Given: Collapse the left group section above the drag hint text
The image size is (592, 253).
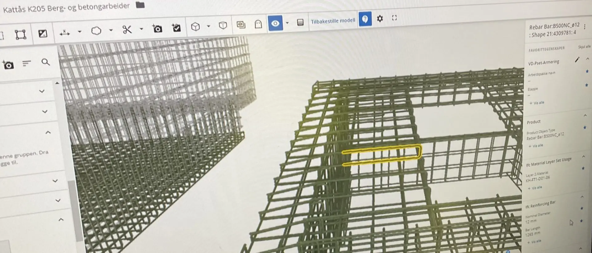Looking at the screenshot, I should [x=48, y=132].
